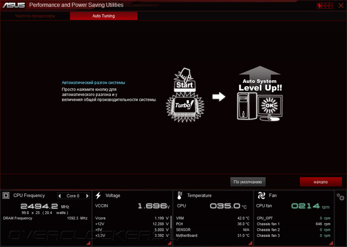Select previous core with left arrow
The image size is (347, 247).
(60, 196)
